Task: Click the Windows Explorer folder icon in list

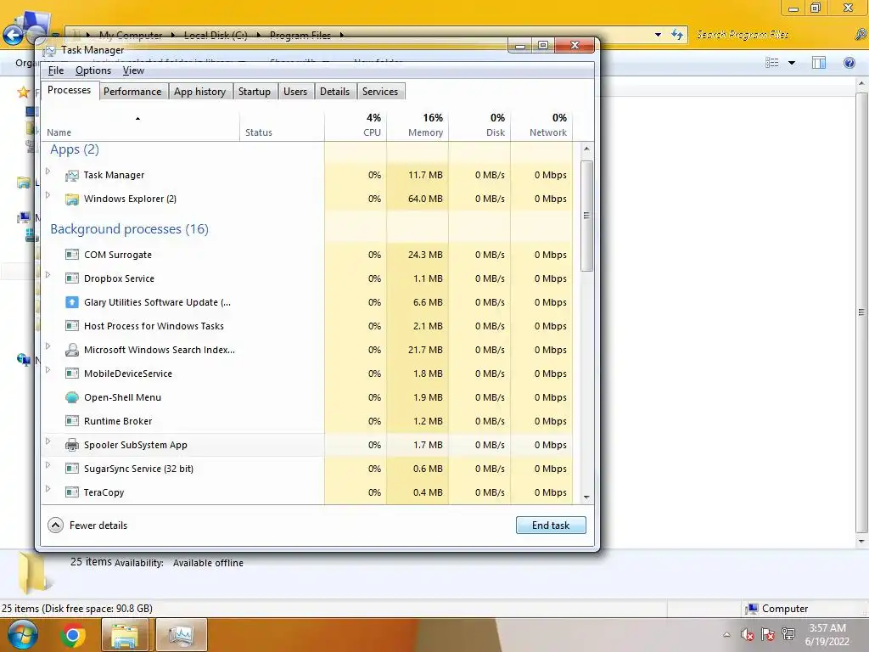Action: point(72,199)
